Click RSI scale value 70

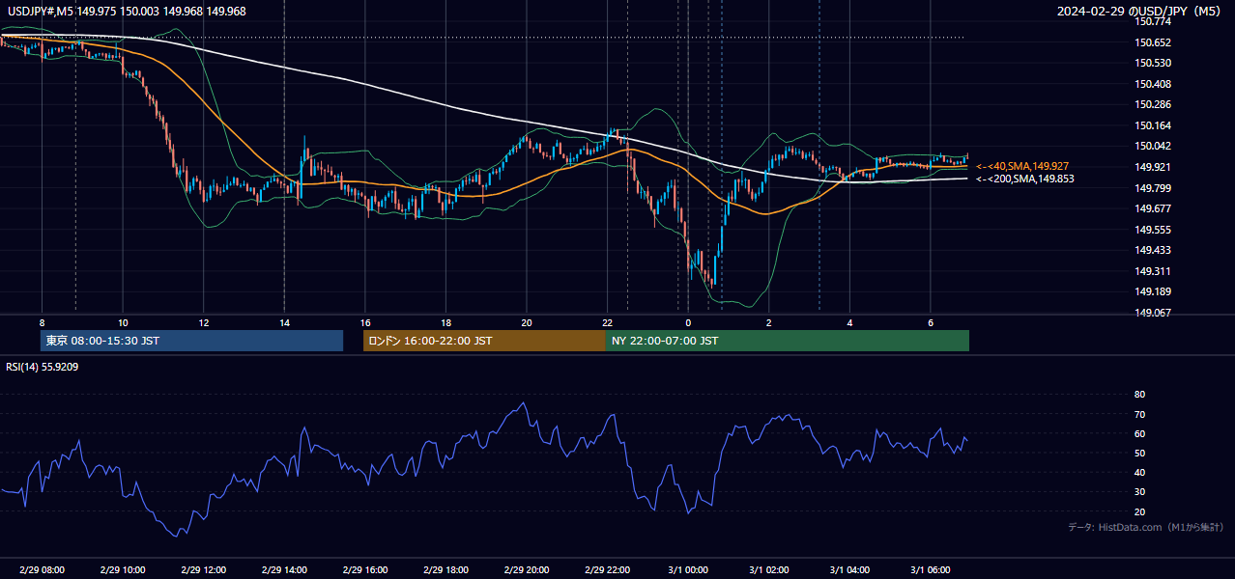click(x=1140, y=414)
